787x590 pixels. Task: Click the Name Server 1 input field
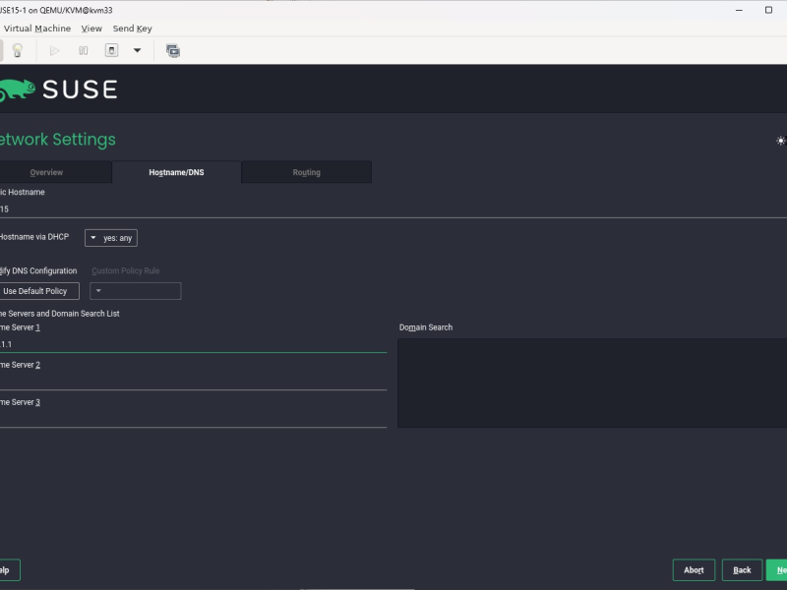tap(193, 344)
